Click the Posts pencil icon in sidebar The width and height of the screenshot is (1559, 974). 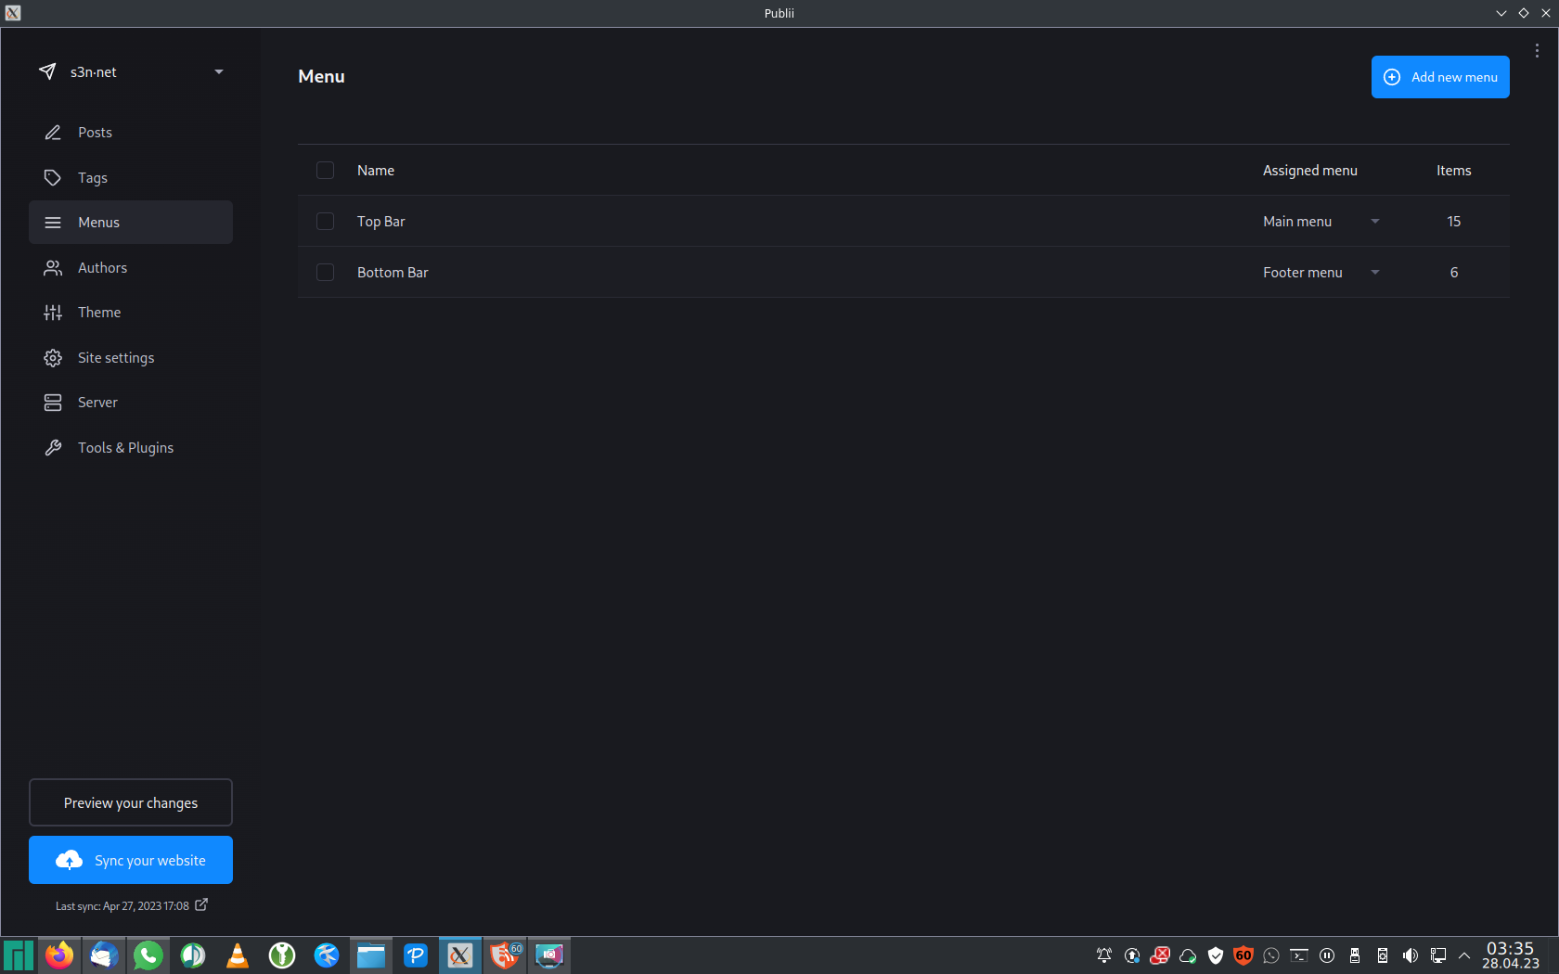pos(53,133)
